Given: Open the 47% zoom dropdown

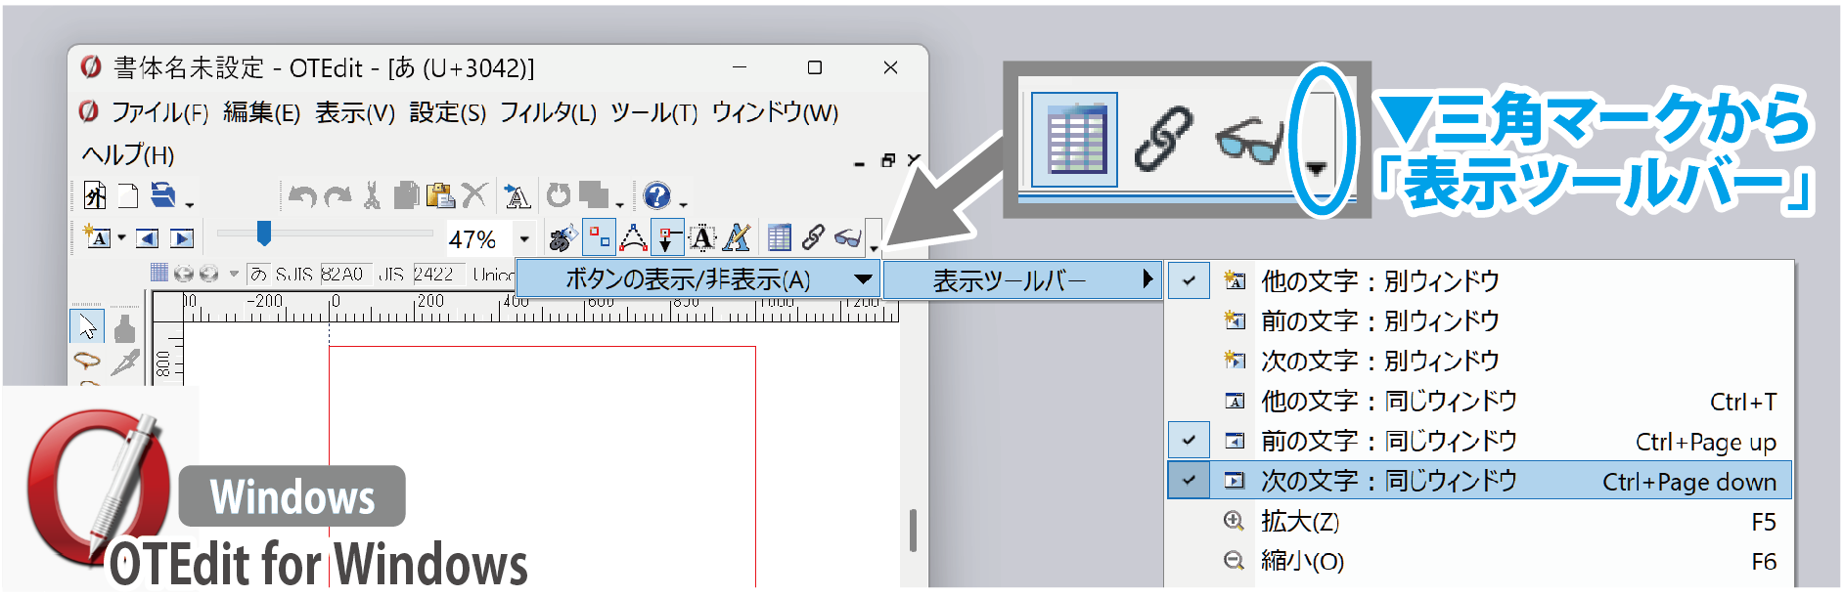Looking at the screenshot, I should click(x=524, y=239).
